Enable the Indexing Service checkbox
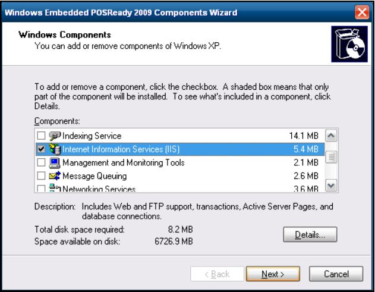Image resolution: width=375 pixels, height=292 pixels. point(40,136)
